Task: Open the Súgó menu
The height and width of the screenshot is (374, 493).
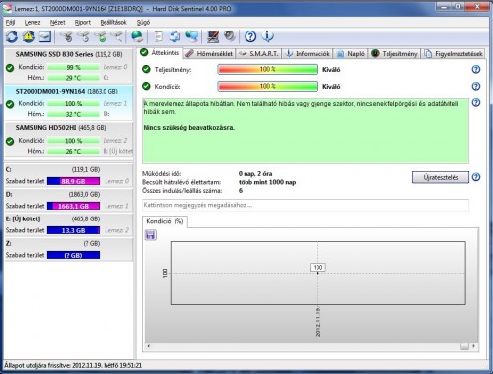Action: 143,23
